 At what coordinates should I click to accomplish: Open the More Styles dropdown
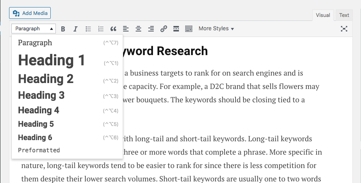[x=216, y=29]
